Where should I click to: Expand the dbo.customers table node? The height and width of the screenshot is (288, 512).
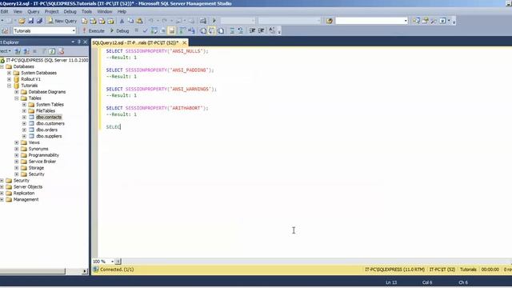click(24, 123)
